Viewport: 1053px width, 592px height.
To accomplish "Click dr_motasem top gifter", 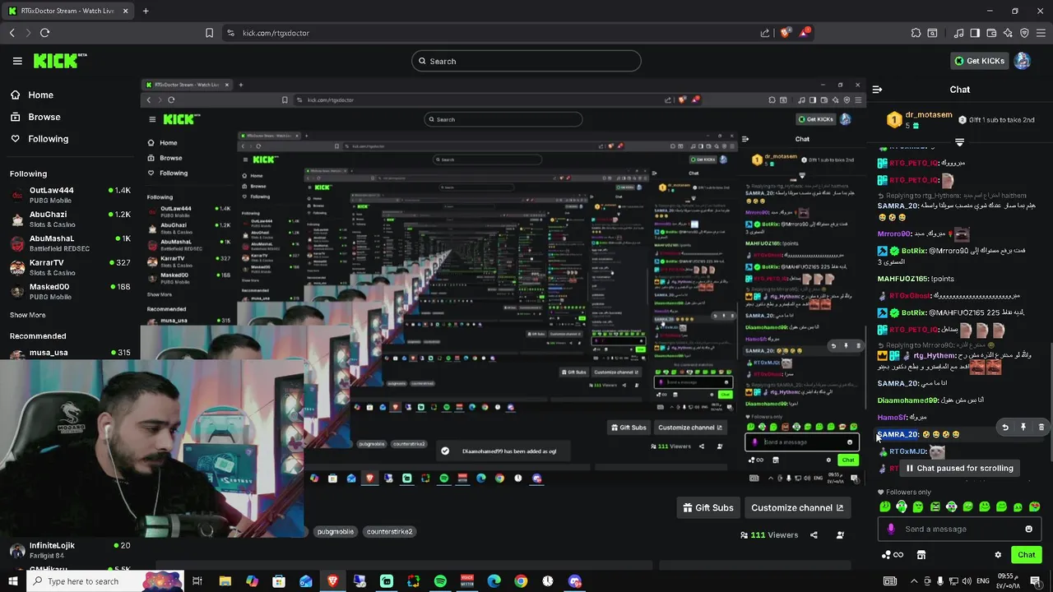I will pyautogui.click(x=928, y=116).
